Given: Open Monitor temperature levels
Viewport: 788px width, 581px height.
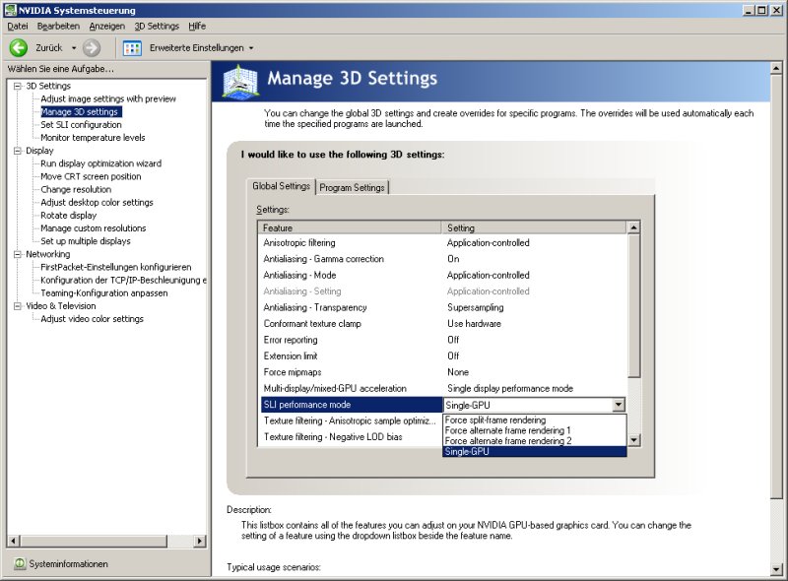Looking at the screenshot, I should [93, 138].
